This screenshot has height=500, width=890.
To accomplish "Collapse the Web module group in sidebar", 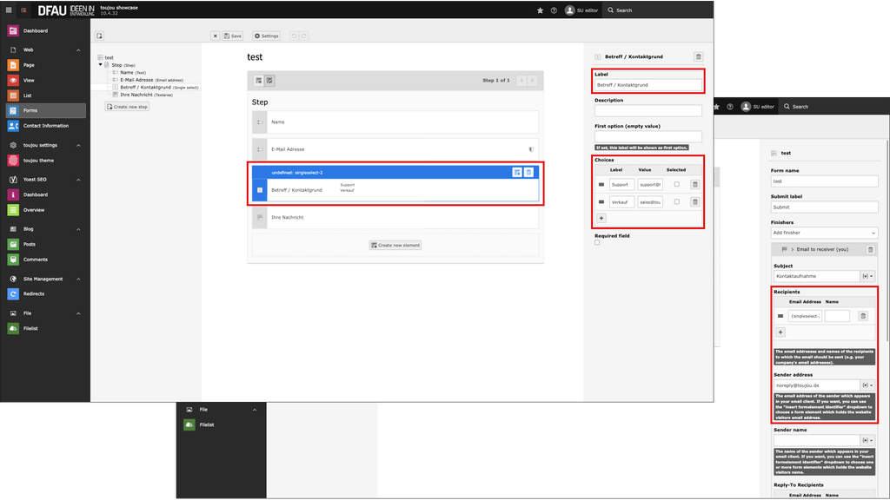I will [x=78, y=50].
